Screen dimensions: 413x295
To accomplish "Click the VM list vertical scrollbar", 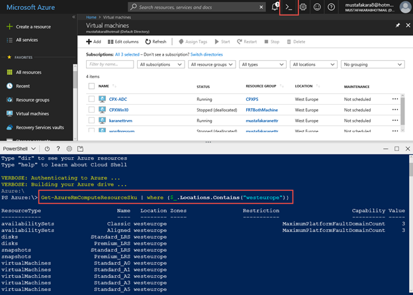I will pyautogui.click(x=402, y=113).
